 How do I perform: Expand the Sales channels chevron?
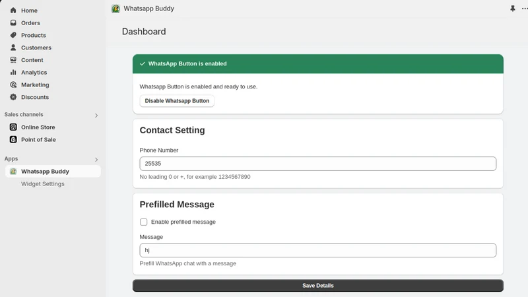click(96, 115)
